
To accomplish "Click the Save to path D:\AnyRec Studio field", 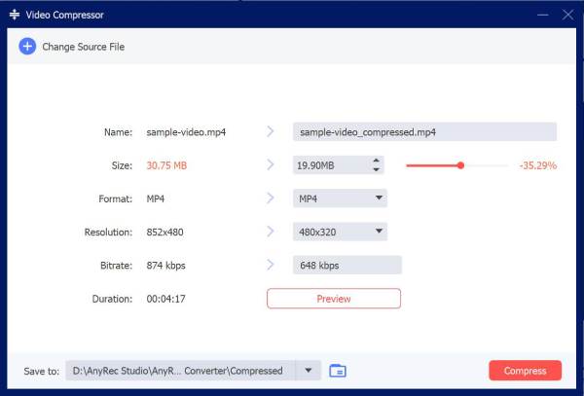I will 181,371.
